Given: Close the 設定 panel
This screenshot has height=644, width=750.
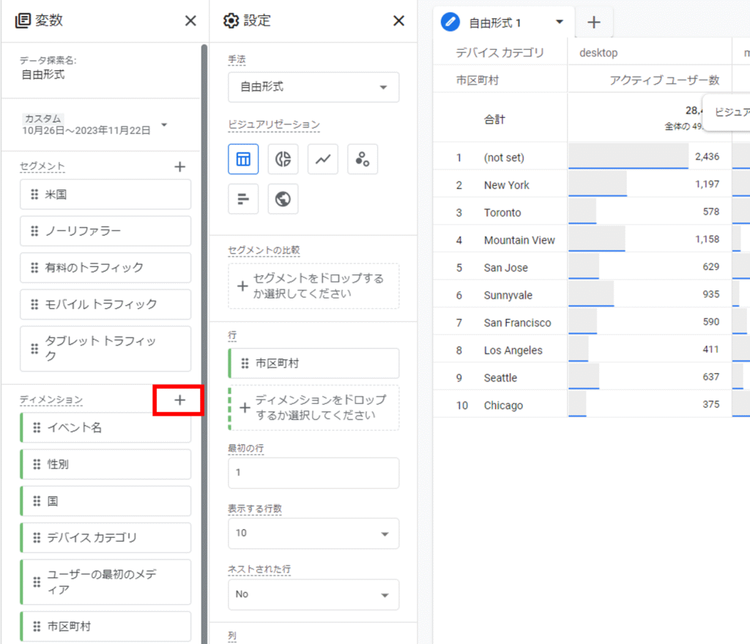Looking at the screenshot, I should [398, 20].
